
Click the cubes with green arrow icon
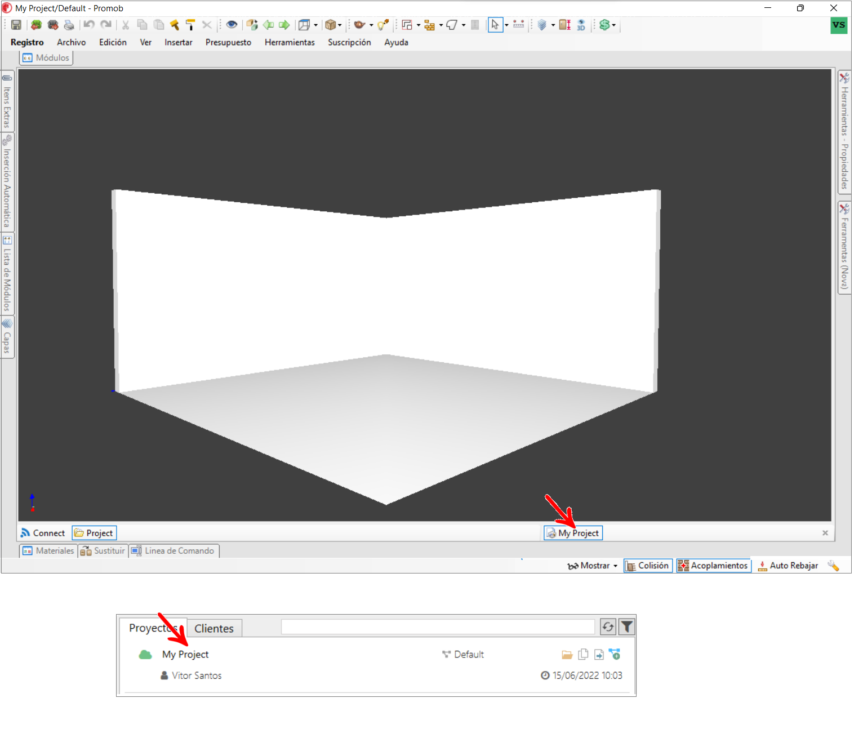[252, 25]
